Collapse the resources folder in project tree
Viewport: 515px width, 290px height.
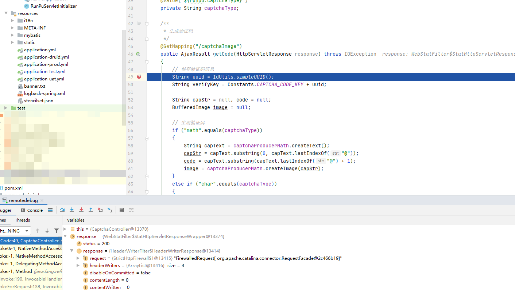coord(6,13)
